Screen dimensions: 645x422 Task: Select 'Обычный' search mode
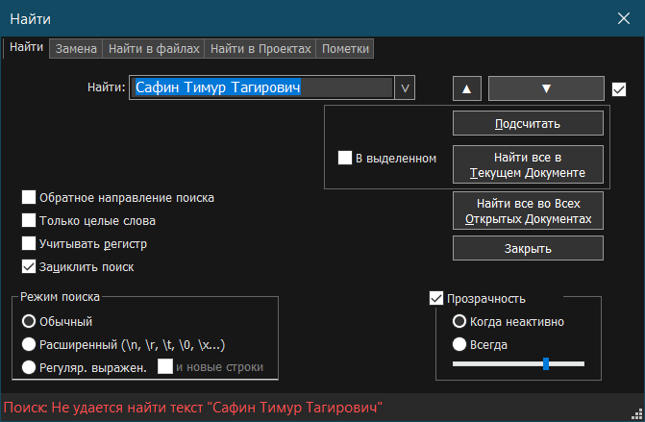point(29,322)
